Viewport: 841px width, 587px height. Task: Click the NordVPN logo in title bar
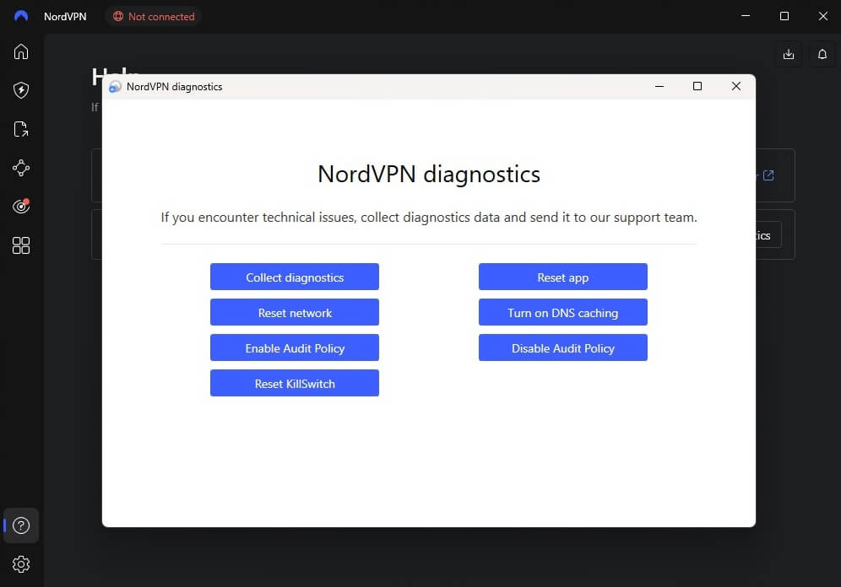click(21, 16)
